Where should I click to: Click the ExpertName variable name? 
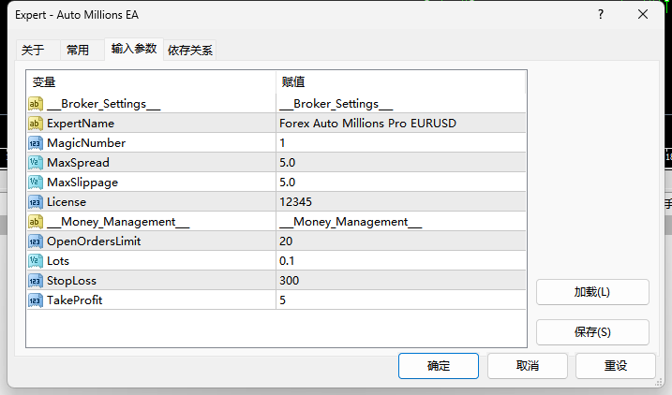[x=81, y=124]
